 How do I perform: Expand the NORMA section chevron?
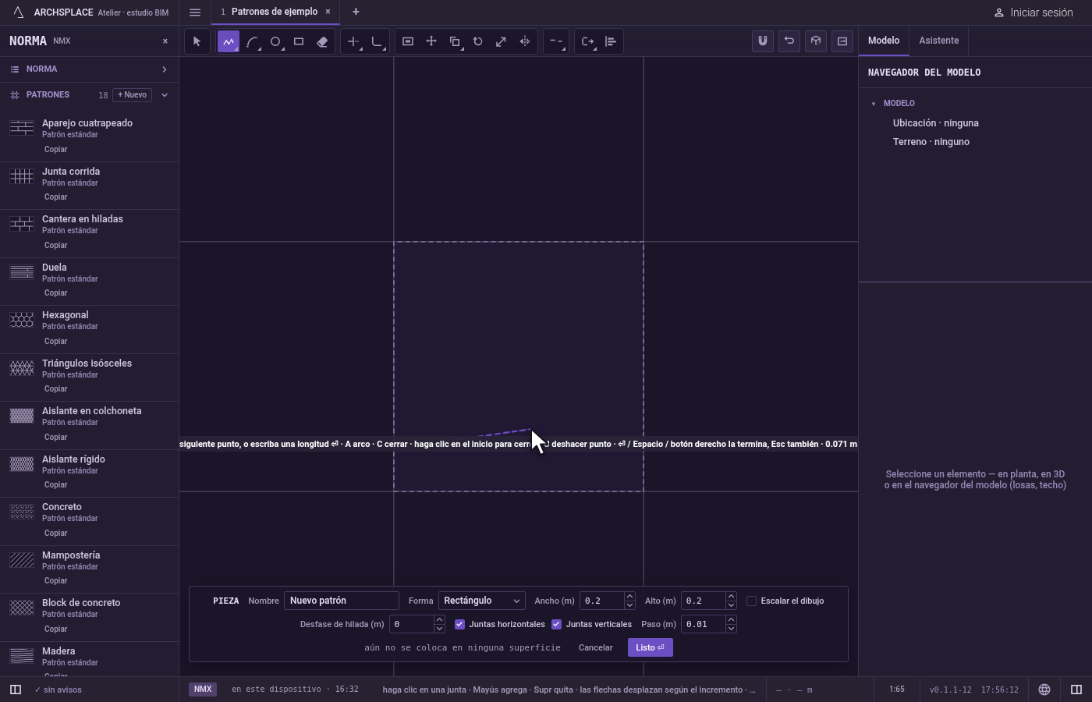coord(164,69)
